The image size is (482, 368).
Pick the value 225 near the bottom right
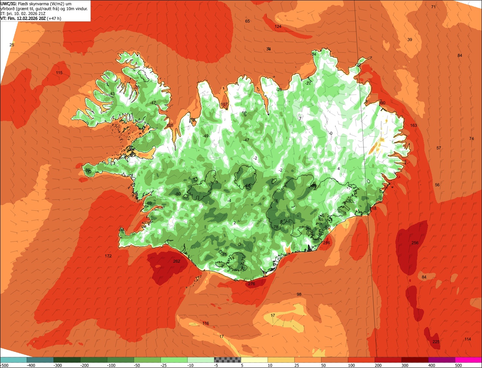point(436,342)
